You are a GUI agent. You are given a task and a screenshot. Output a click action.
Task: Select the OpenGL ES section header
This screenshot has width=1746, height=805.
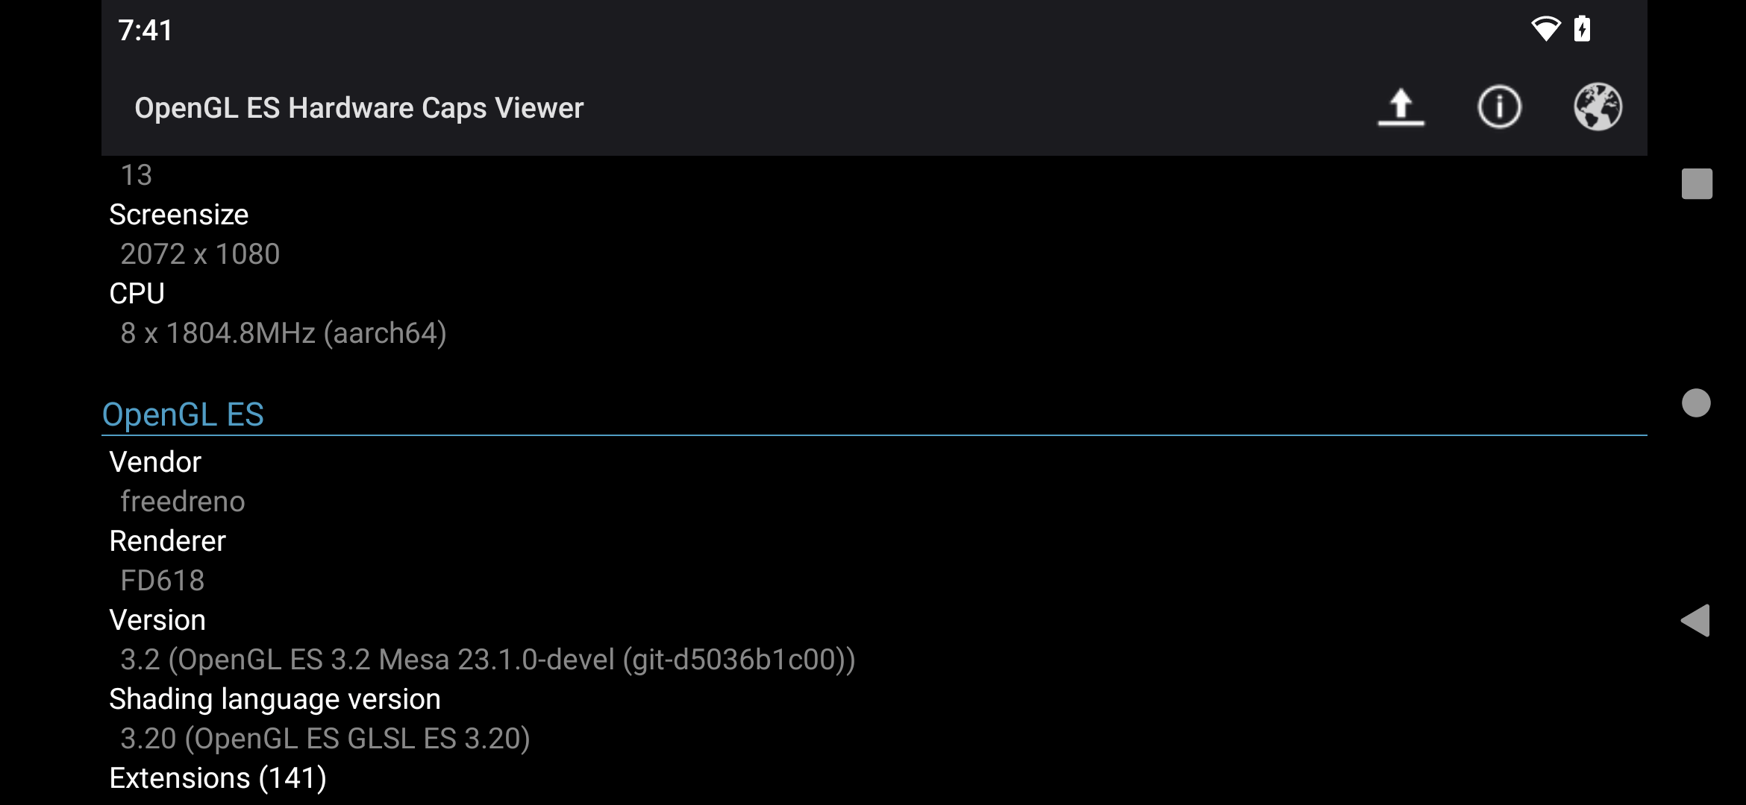[183, 414]
